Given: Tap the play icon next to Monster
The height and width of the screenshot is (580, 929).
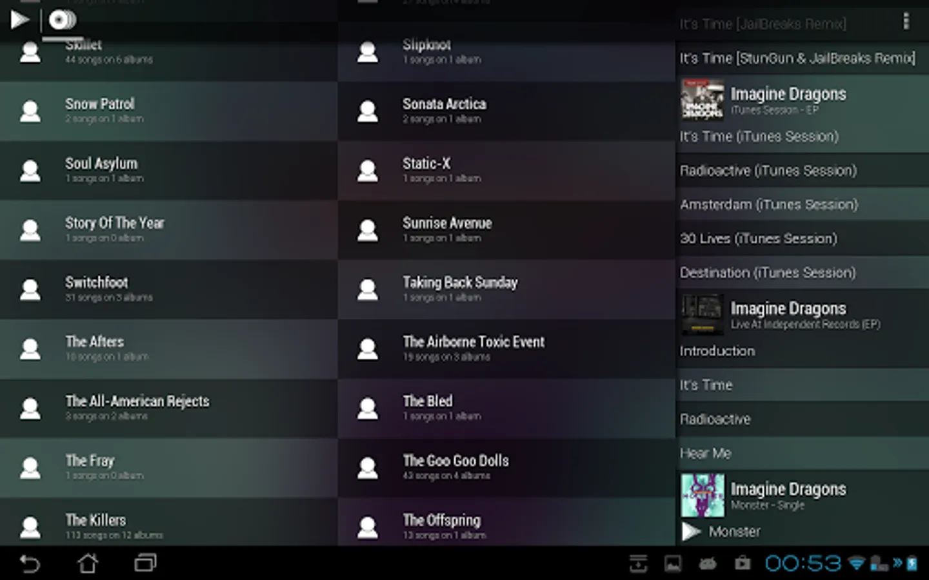Looking at the screenshot, I should point(691,532).
